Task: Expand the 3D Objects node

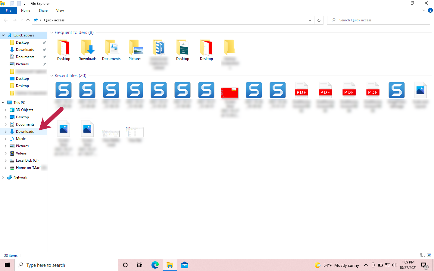Action: [x=5, y=110]
